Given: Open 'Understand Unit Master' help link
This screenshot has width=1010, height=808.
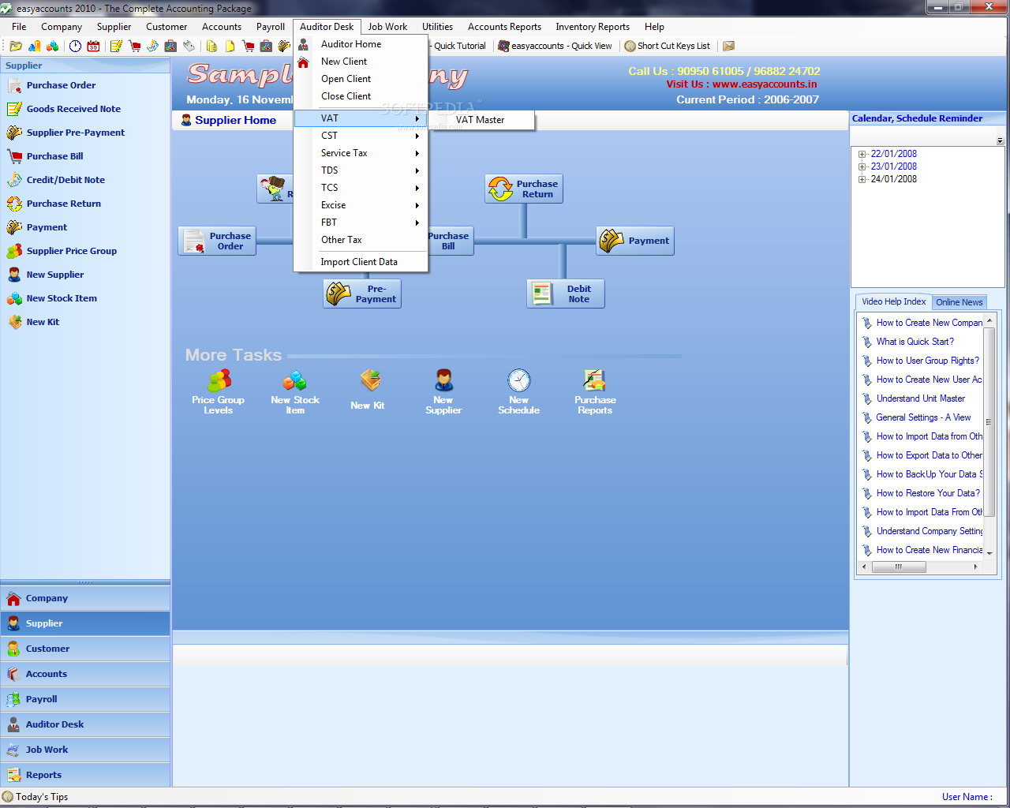Looking at the screenshot, I should pos(921,398).
